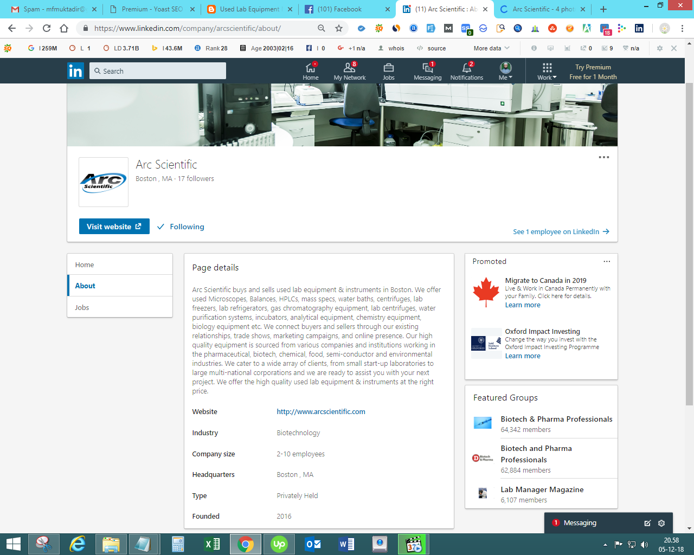Adjust volume from system tray speaker
Viewport: 694px width, 555px height.
pos(644,544)
